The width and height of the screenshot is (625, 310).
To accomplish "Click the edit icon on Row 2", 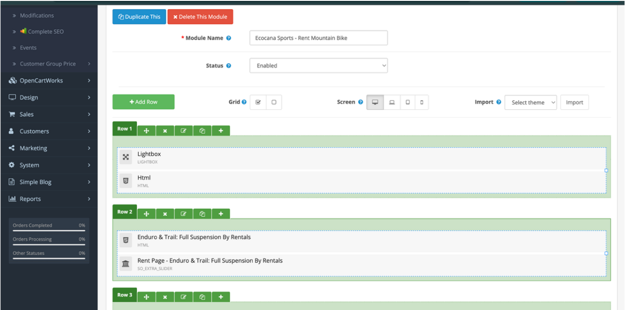I will pyautogui.click(x=184, y=214).
